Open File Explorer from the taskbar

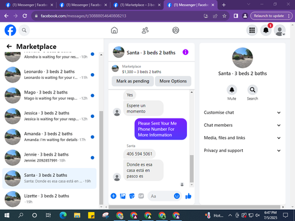click(x=77, y=215)
